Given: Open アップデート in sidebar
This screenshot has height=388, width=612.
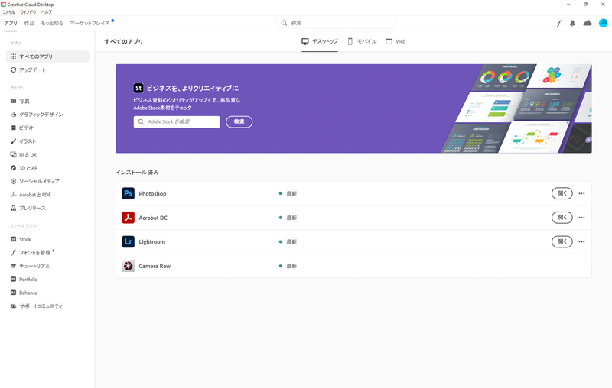Looking at the screenshot, I should pyautogui.click(x=28, y=70).
